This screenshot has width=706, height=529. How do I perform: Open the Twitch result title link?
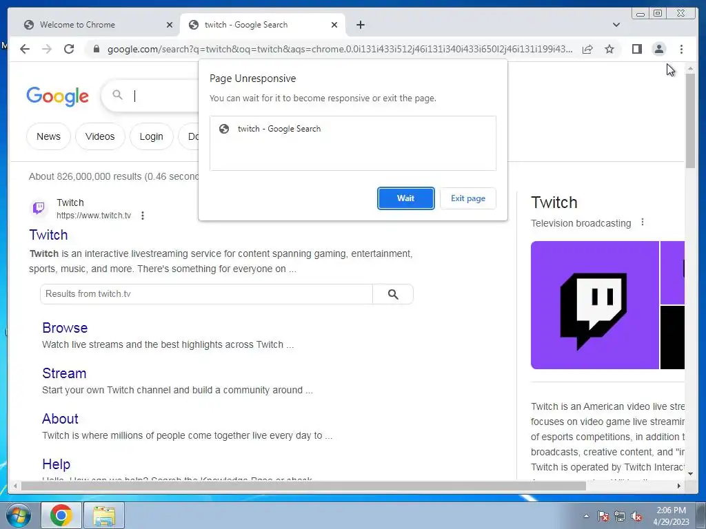49,235
